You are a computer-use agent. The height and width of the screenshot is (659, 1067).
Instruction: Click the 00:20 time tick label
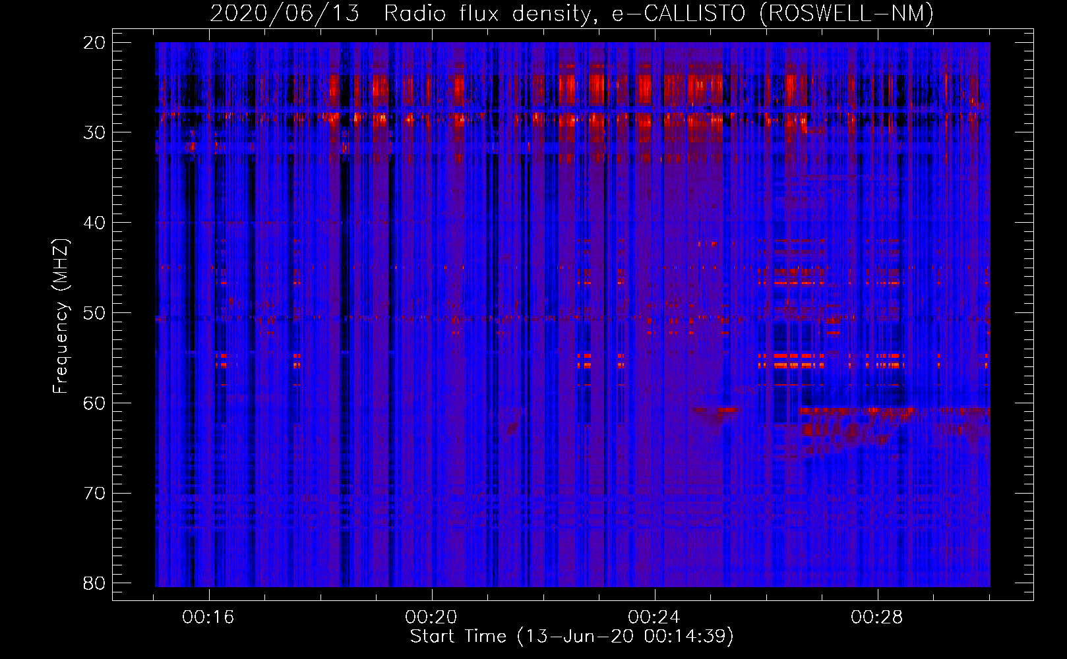click(x=431, y=617)
